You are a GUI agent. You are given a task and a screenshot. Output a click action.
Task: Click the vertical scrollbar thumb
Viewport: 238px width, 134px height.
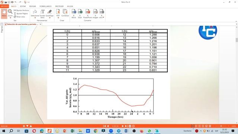237,40
